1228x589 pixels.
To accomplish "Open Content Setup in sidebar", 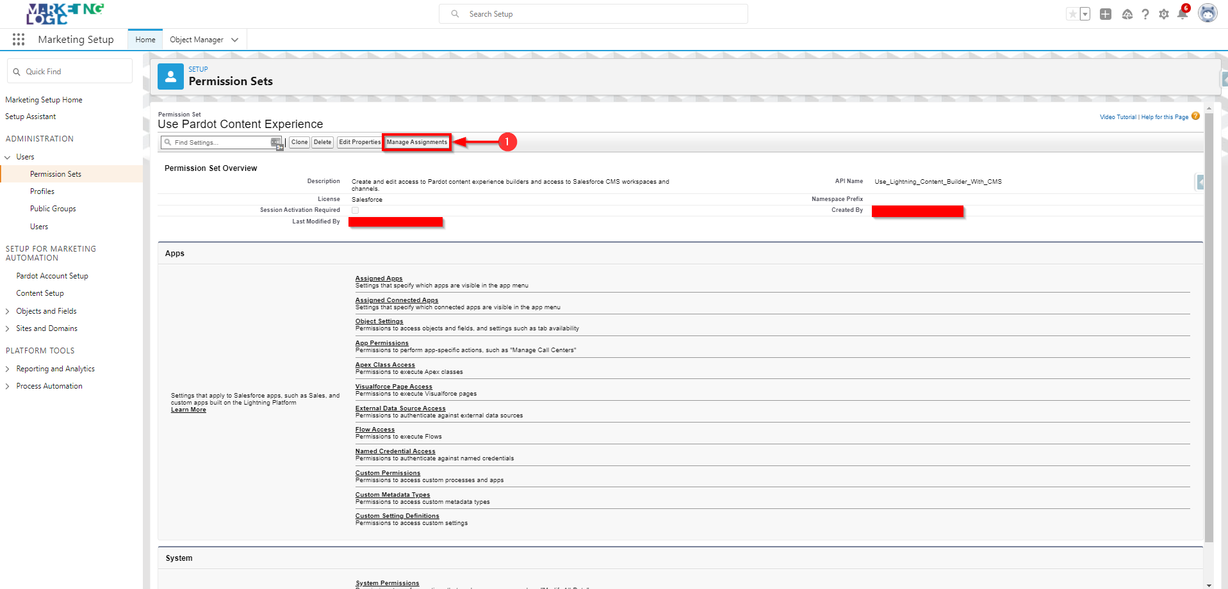I will coord(40,293).
